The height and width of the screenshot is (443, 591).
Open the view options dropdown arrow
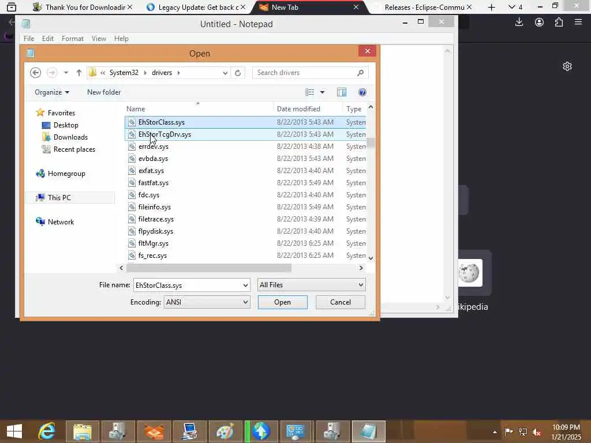pos(322,92)
